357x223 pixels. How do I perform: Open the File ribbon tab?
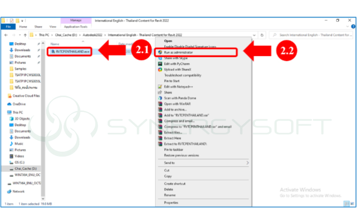click(x=8, y=27)
